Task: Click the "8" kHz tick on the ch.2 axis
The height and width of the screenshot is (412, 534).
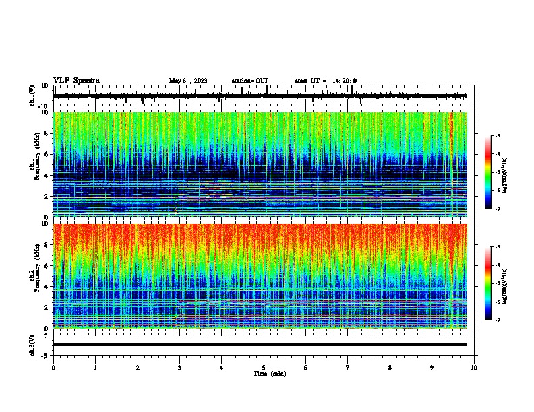Action: coord(47,245)
